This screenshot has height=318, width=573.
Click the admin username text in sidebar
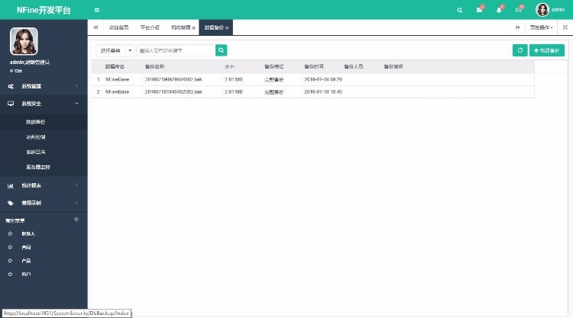tap(30, 63)
